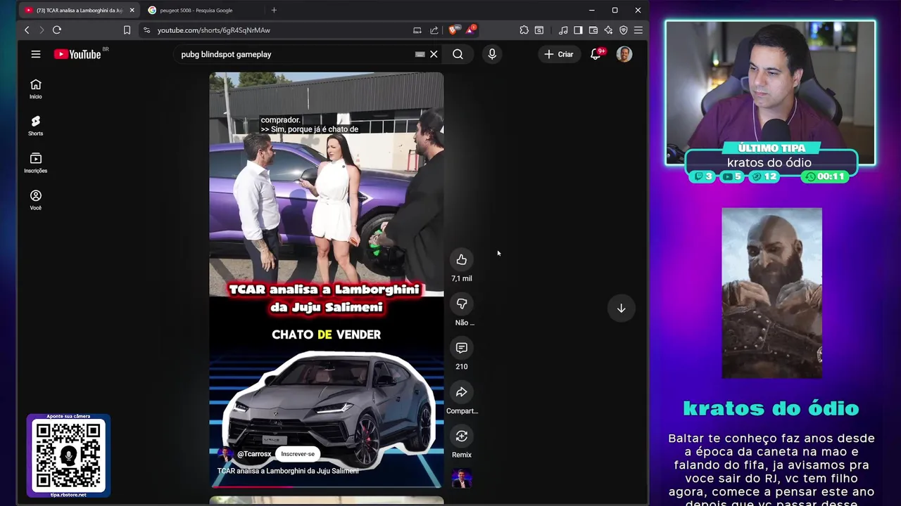Open the media playlist music icon
This screenshot has height=506, width=901.
pyautogui.click(x=563, y=30)
